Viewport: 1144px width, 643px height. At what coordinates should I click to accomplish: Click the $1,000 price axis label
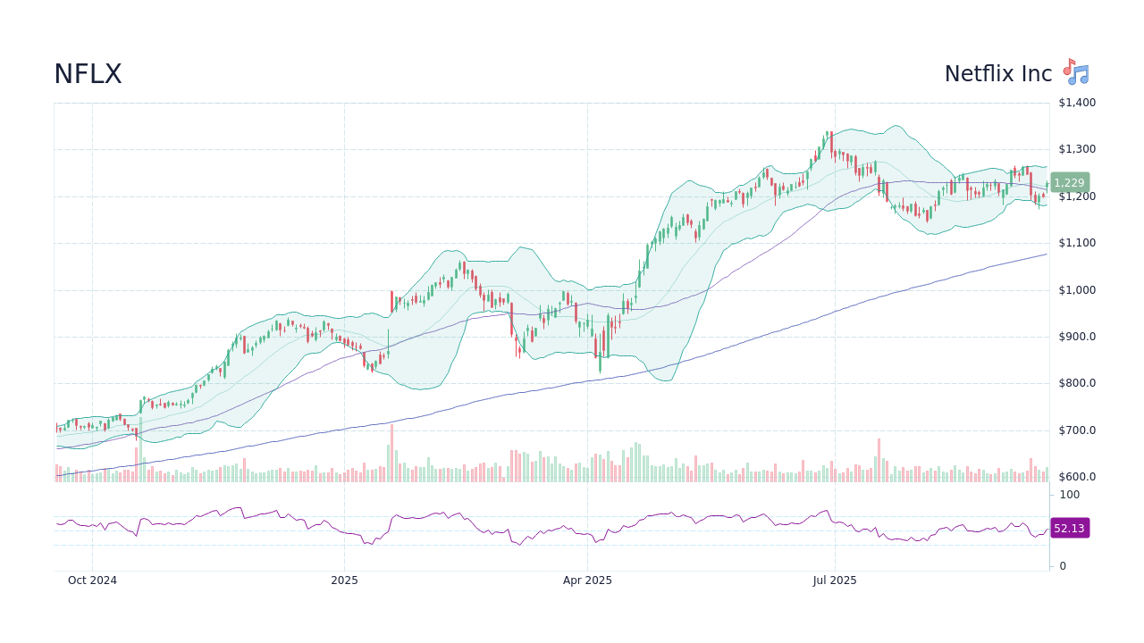1077,290
